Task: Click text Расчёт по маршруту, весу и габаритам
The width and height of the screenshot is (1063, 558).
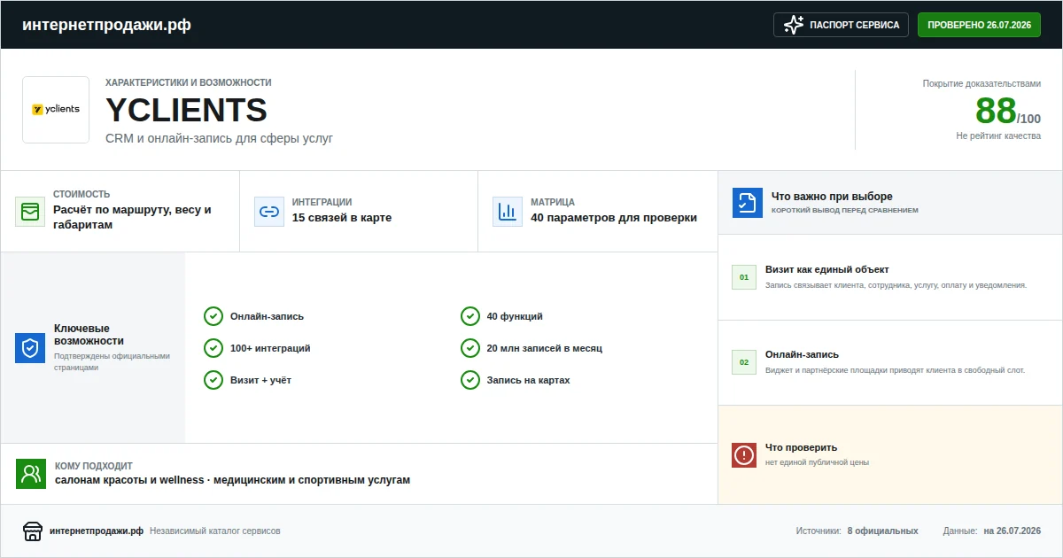Action: pyautogui.click(x=132, y=218)
